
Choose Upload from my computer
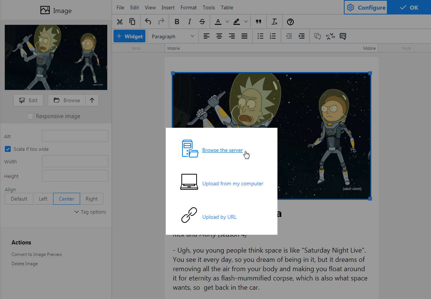[233, 183]
